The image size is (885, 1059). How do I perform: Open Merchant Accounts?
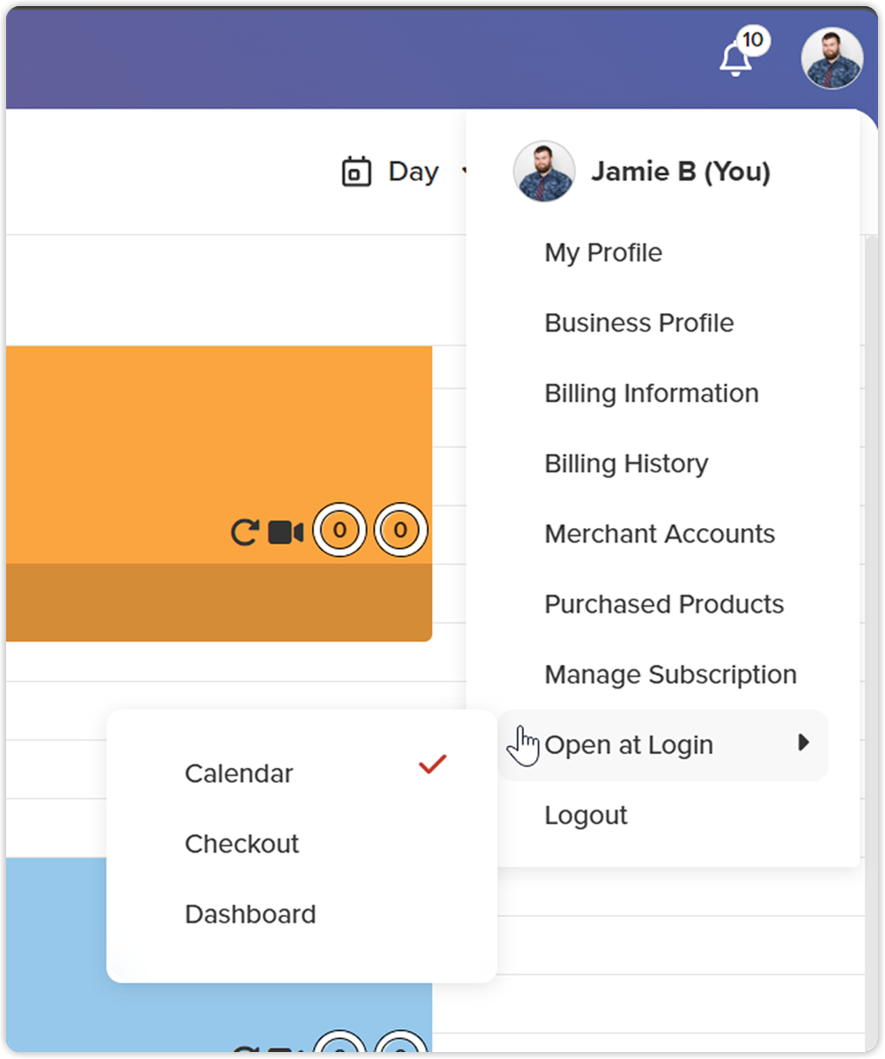point(659,533)
